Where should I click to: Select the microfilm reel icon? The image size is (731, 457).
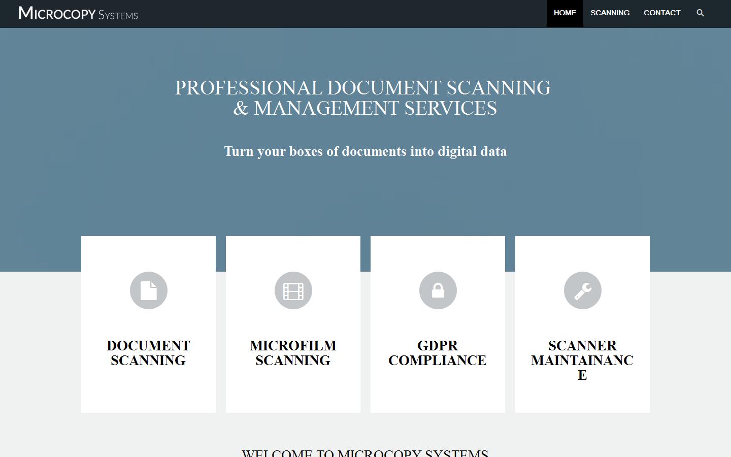[x=293, y=290]
